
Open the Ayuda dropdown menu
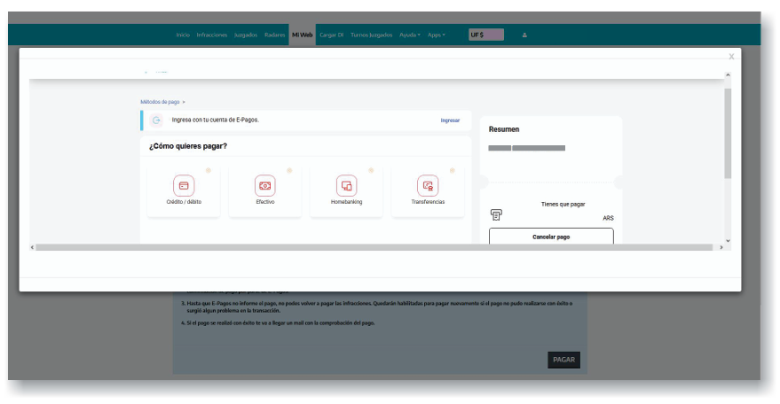point(409,35)
